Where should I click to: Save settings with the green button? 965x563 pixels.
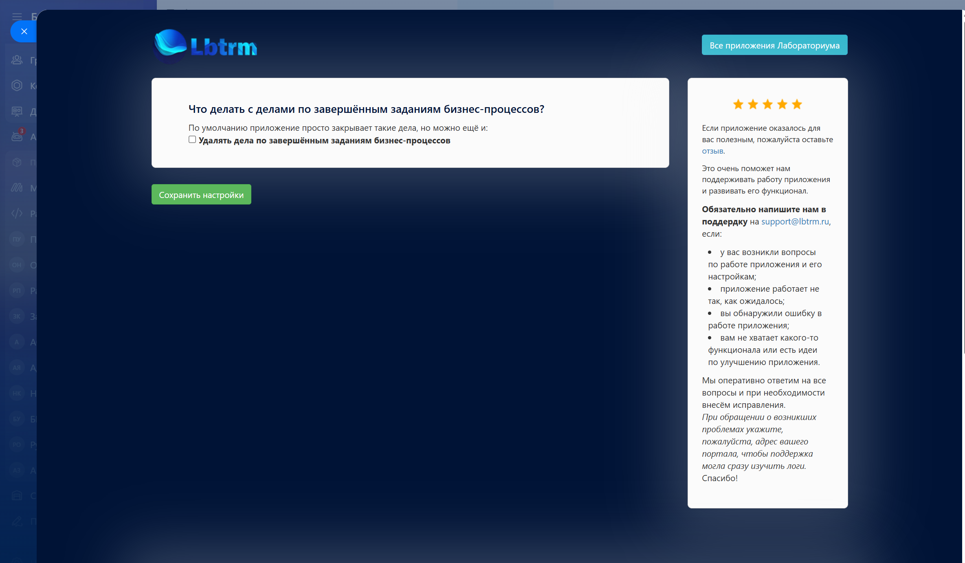201,195
